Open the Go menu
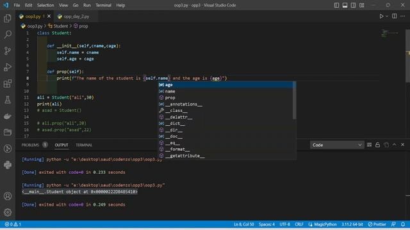This screenshot has height=230, width=410. (x=76, y=5)
